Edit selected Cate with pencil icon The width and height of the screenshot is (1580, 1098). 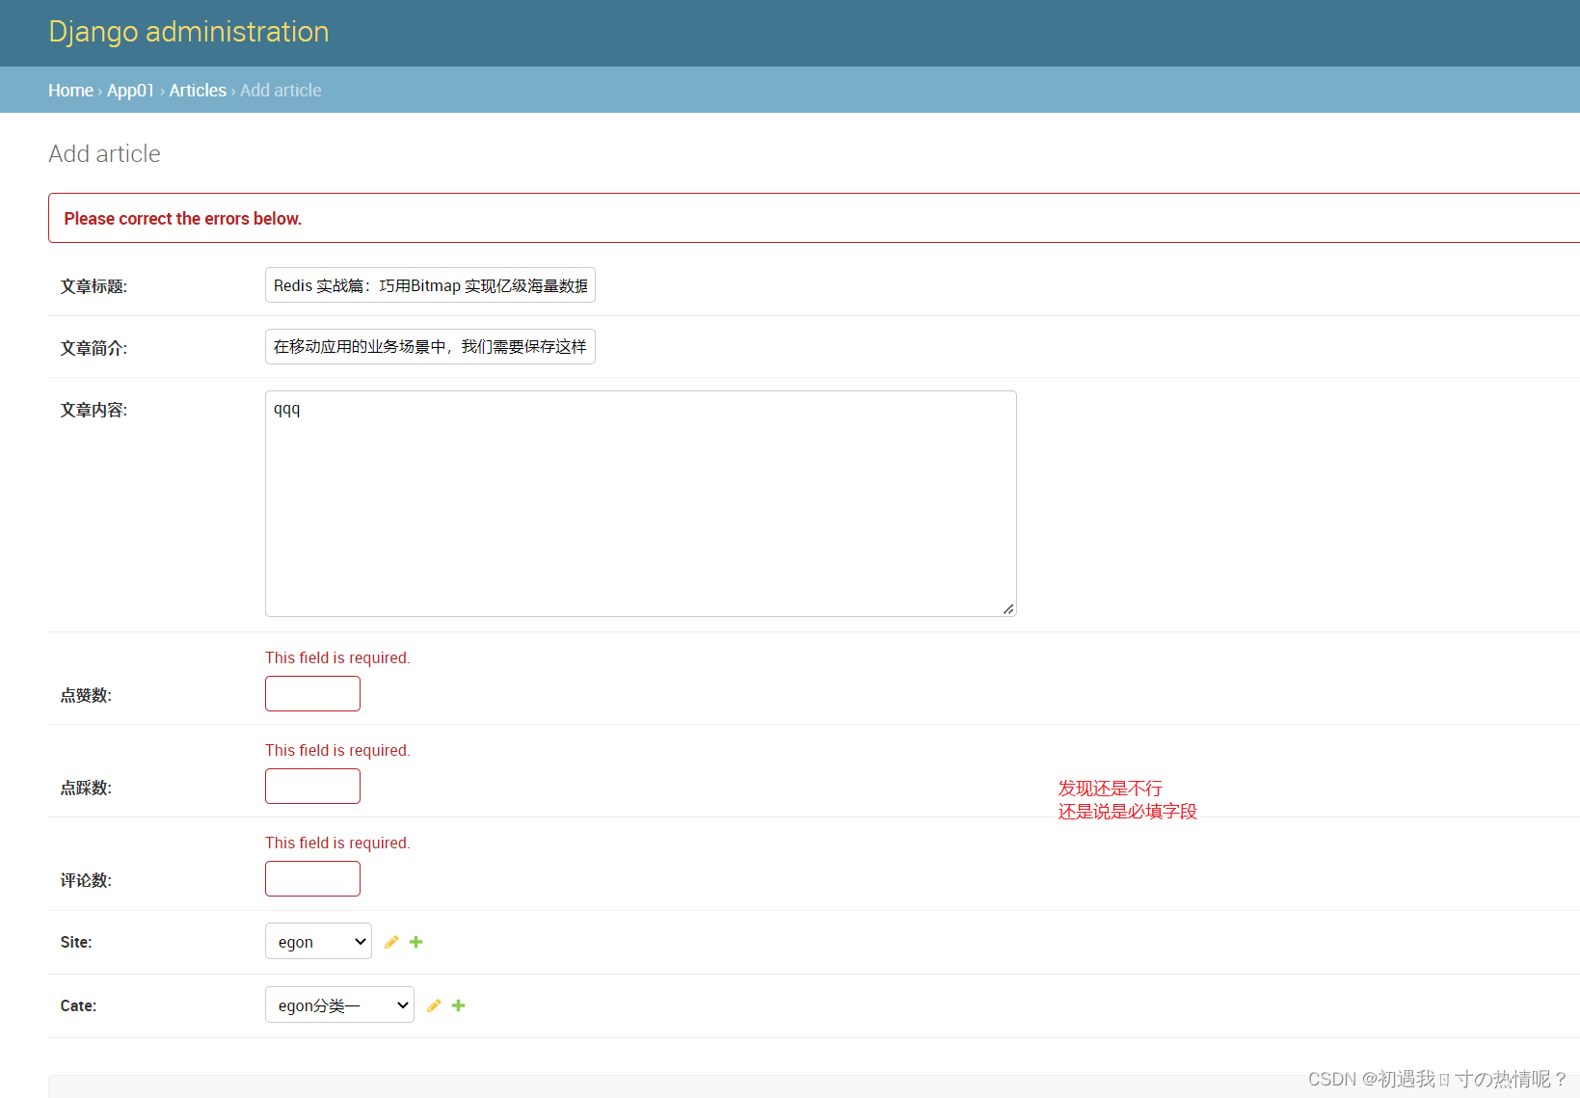click(x=434, y=1005)
